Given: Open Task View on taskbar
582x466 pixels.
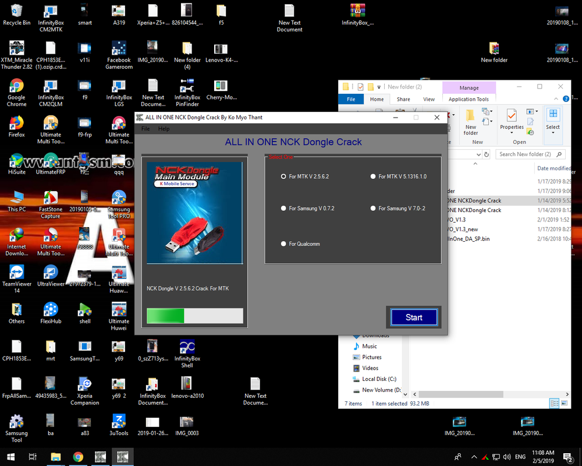Looking at the screenshot, I should click(33, 457).
